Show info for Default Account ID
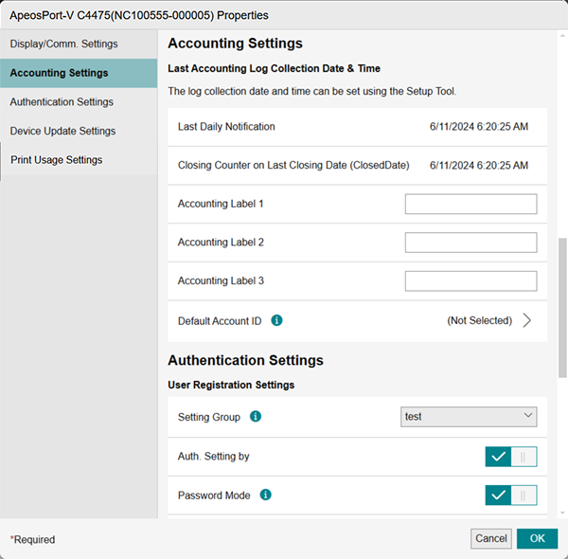 click(x=276, y=320)
